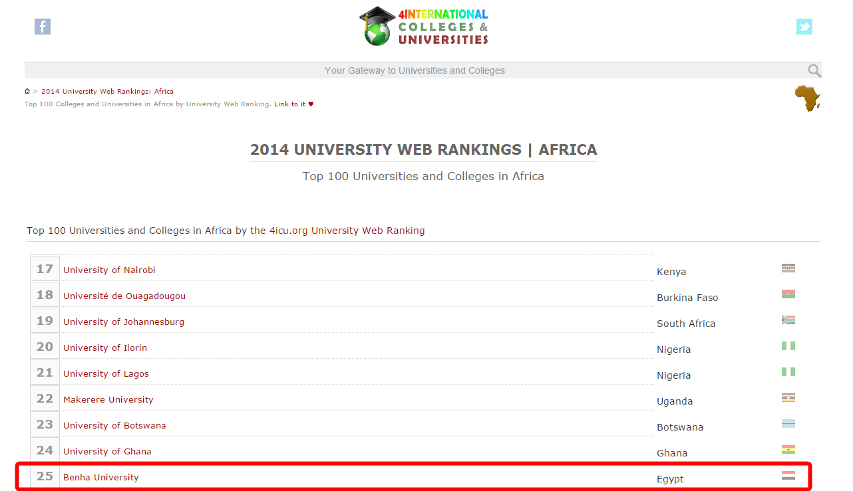
Task: Click the search magnifier icon
Action: point(814,70)
